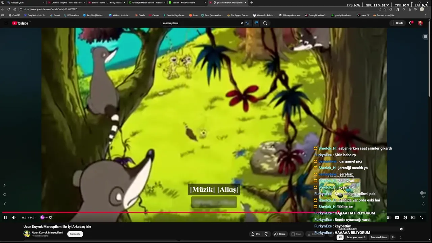
Task: Share the video
Action: coord(280,234)
